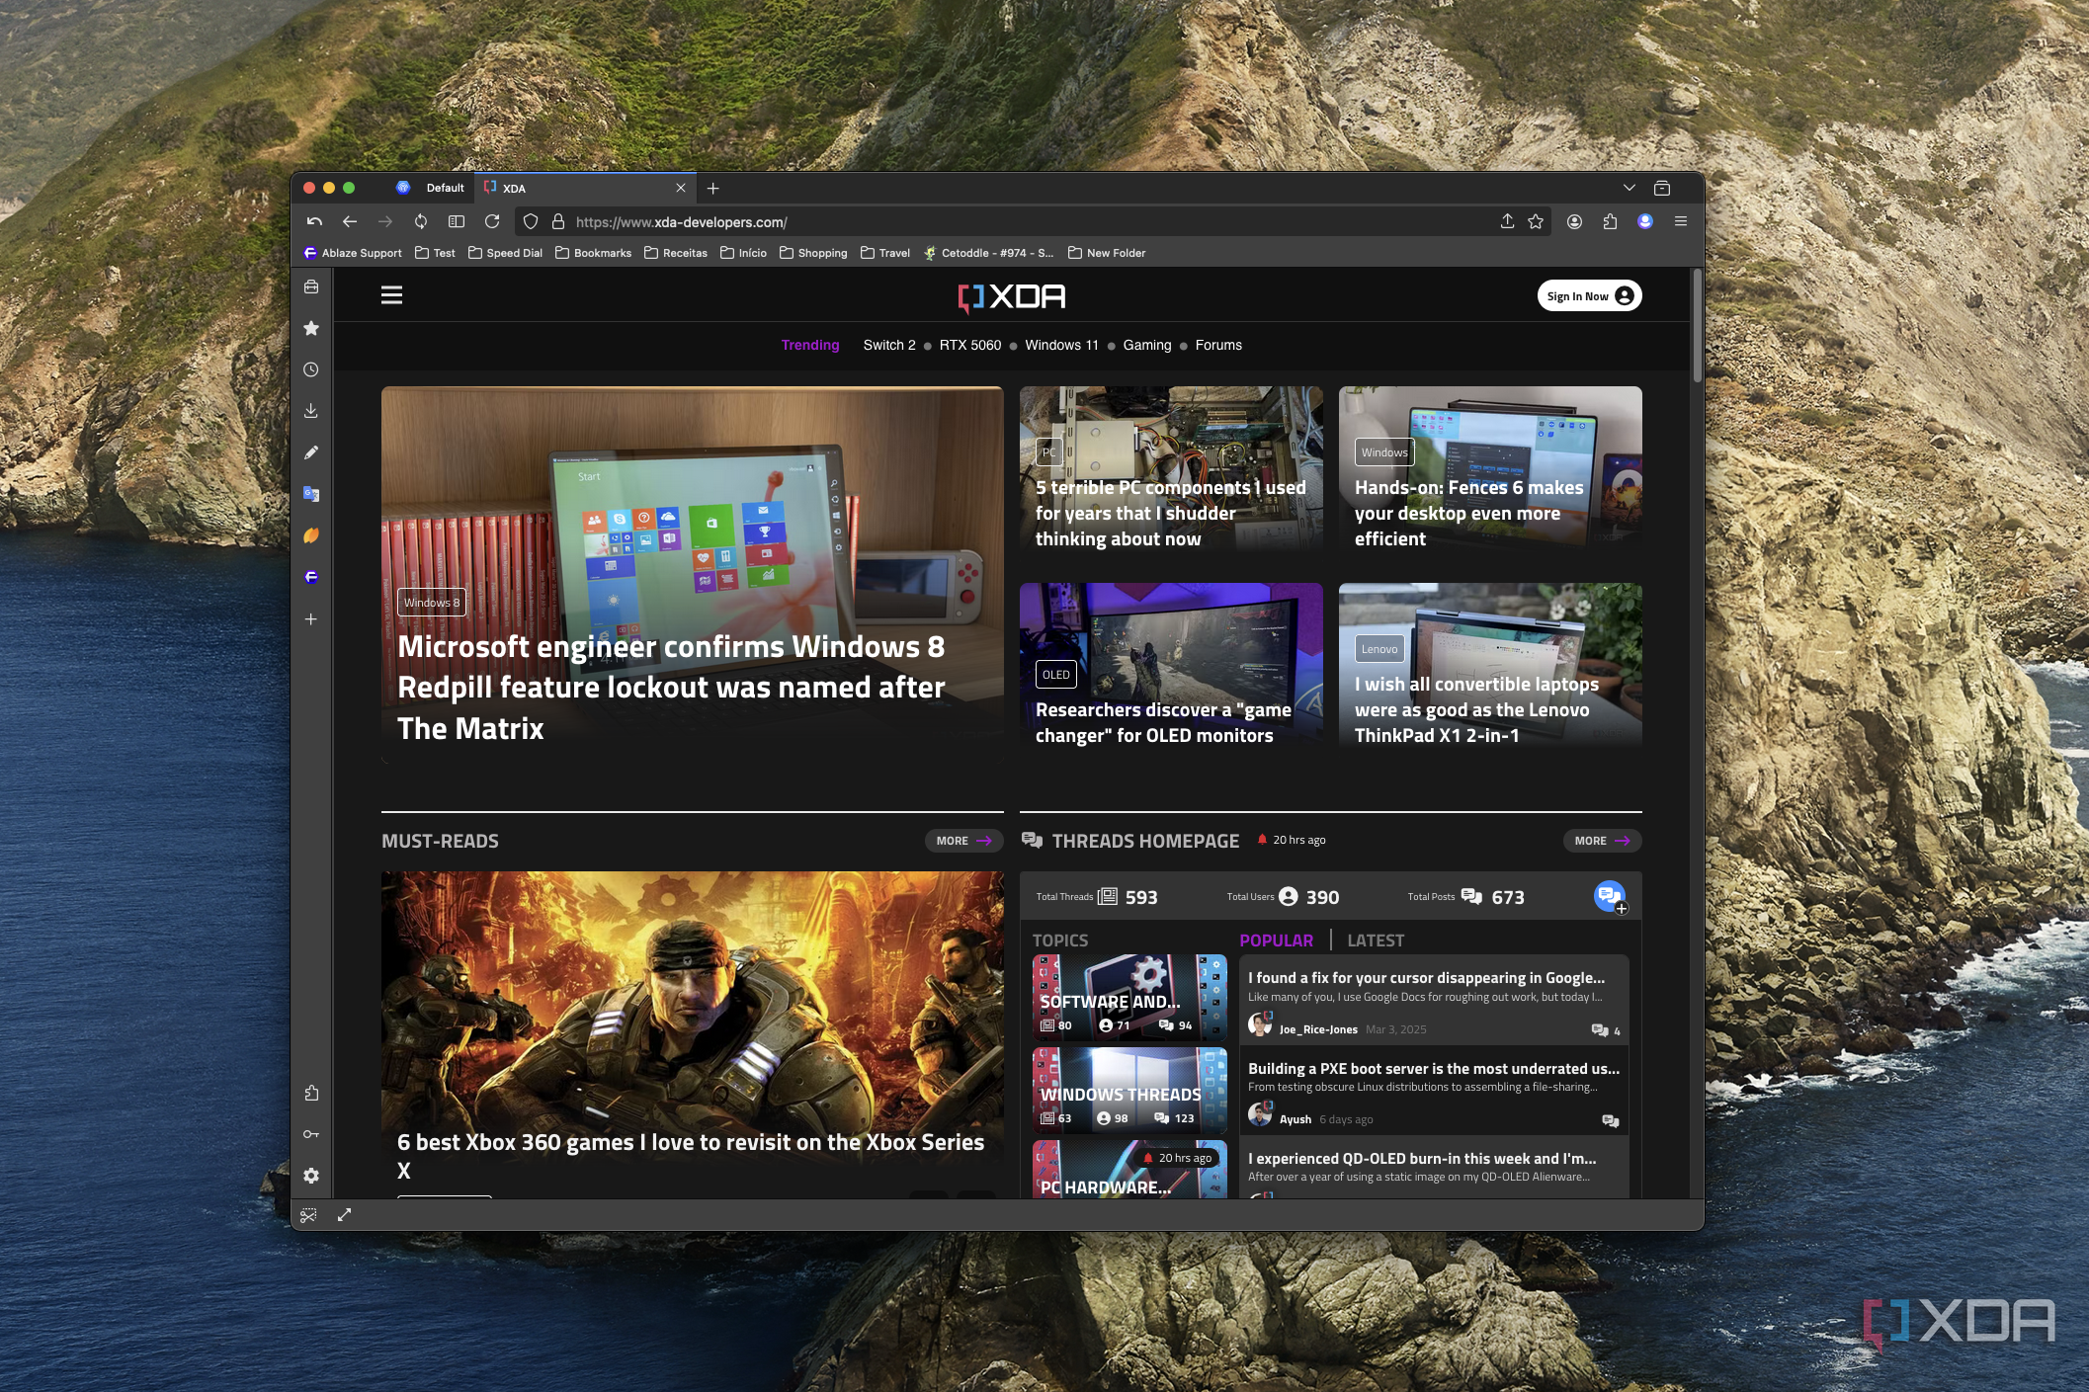The image size is (2089, 1392).
Task: Go back to the previous page
Action: coord(350,222)
